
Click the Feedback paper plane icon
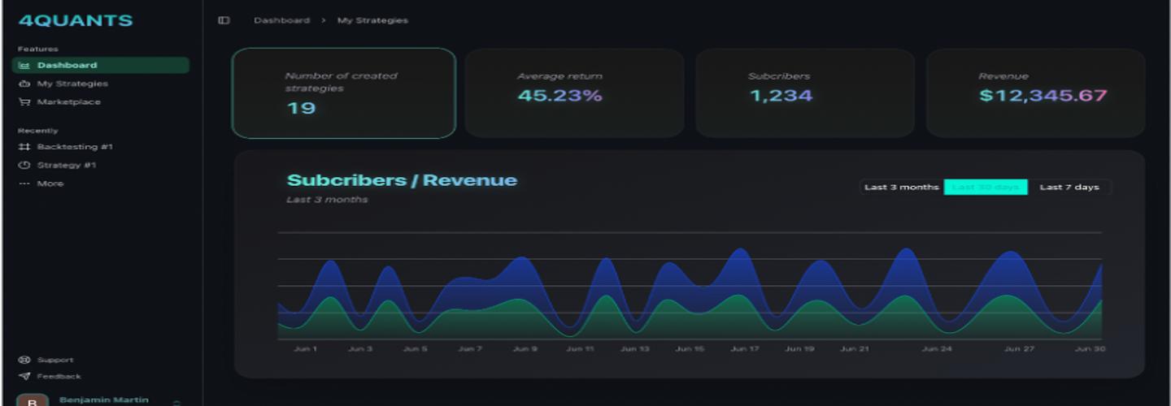[x=24, y=377]
